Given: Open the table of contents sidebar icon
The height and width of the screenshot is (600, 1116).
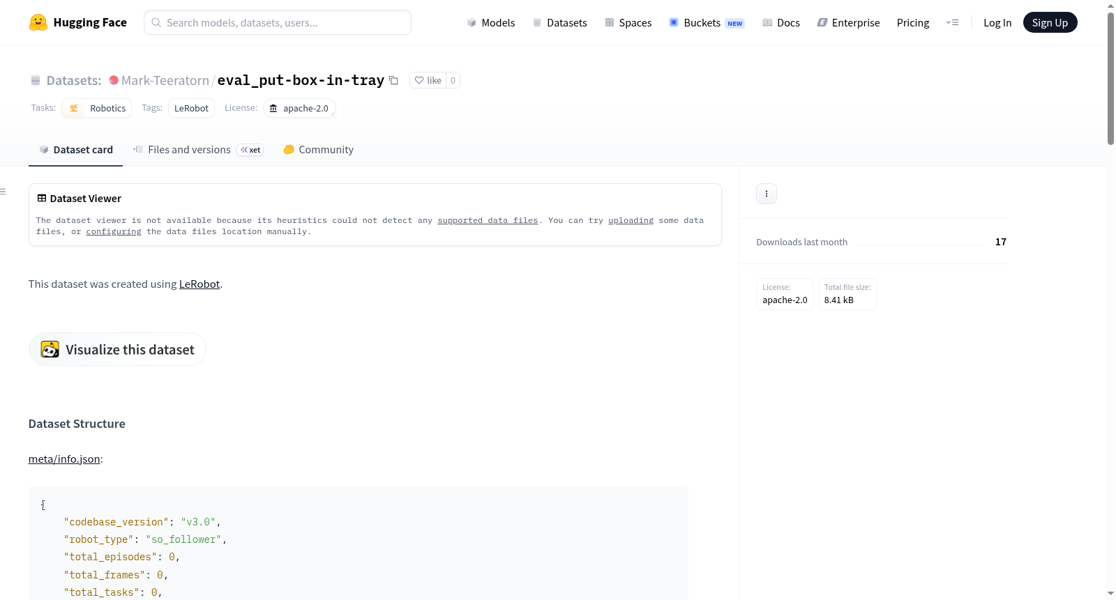Looking at the screenshot, I should (x=3, y=191).
